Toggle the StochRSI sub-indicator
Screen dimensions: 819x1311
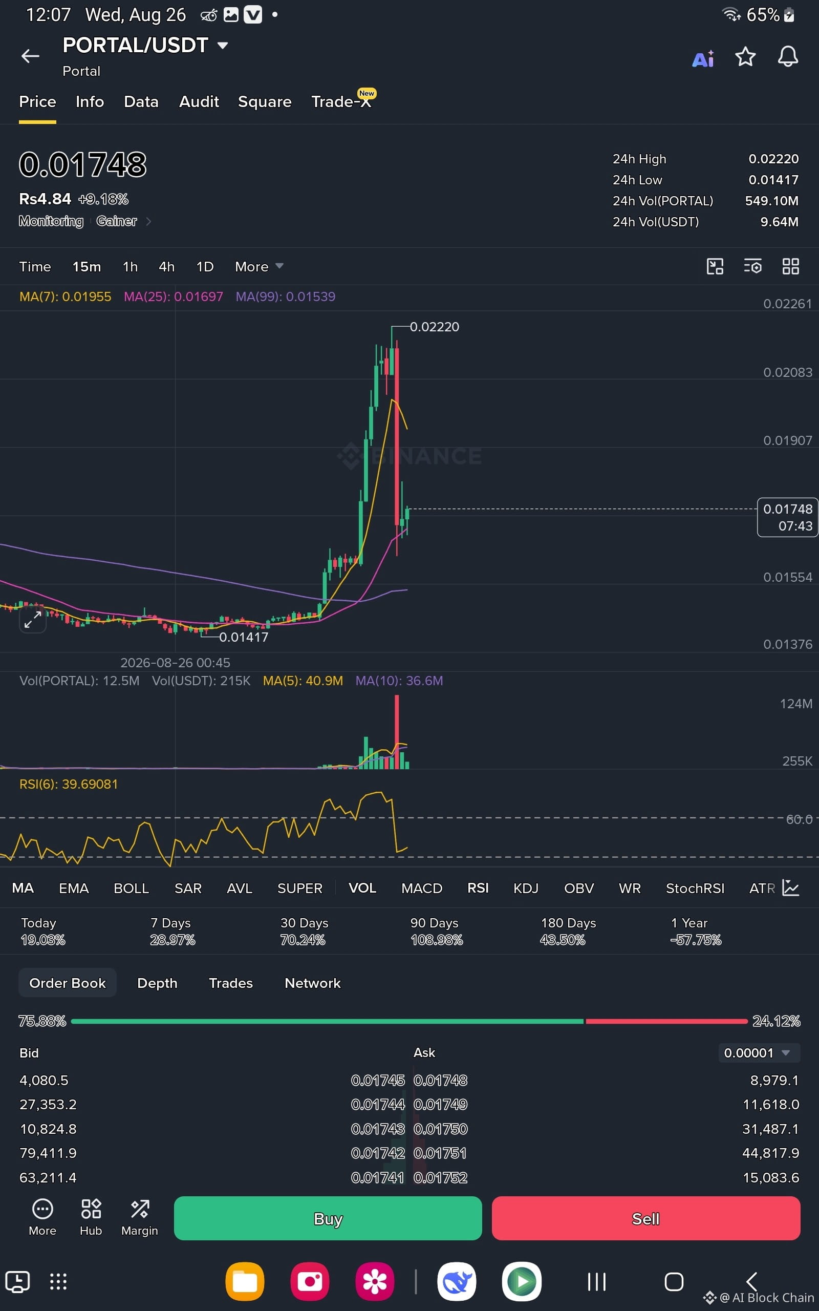tap(695, 888)
